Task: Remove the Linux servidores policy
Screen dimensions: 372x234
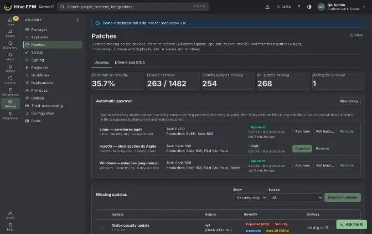Action: pyautogui.click(x=347, y=131)
